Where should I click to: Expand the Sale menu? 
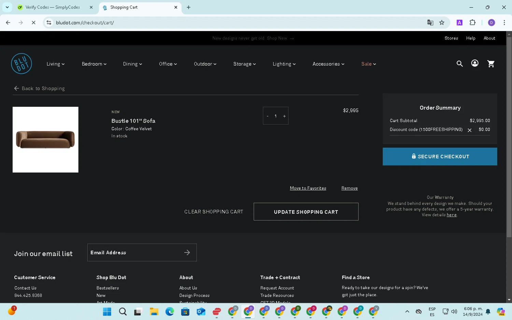368,64
